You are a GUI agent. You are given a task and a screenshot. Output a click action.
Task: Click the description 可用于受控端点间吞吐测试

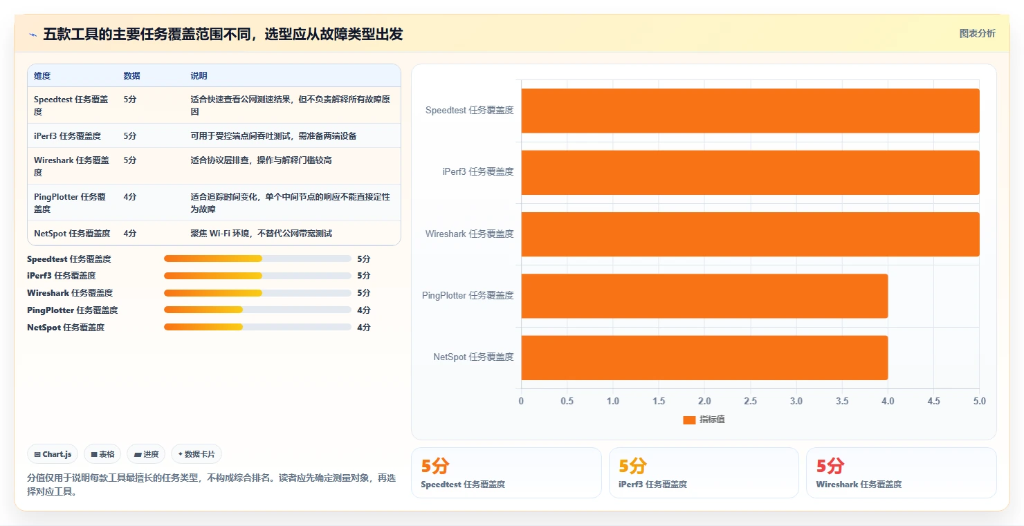tap(274, 136)
